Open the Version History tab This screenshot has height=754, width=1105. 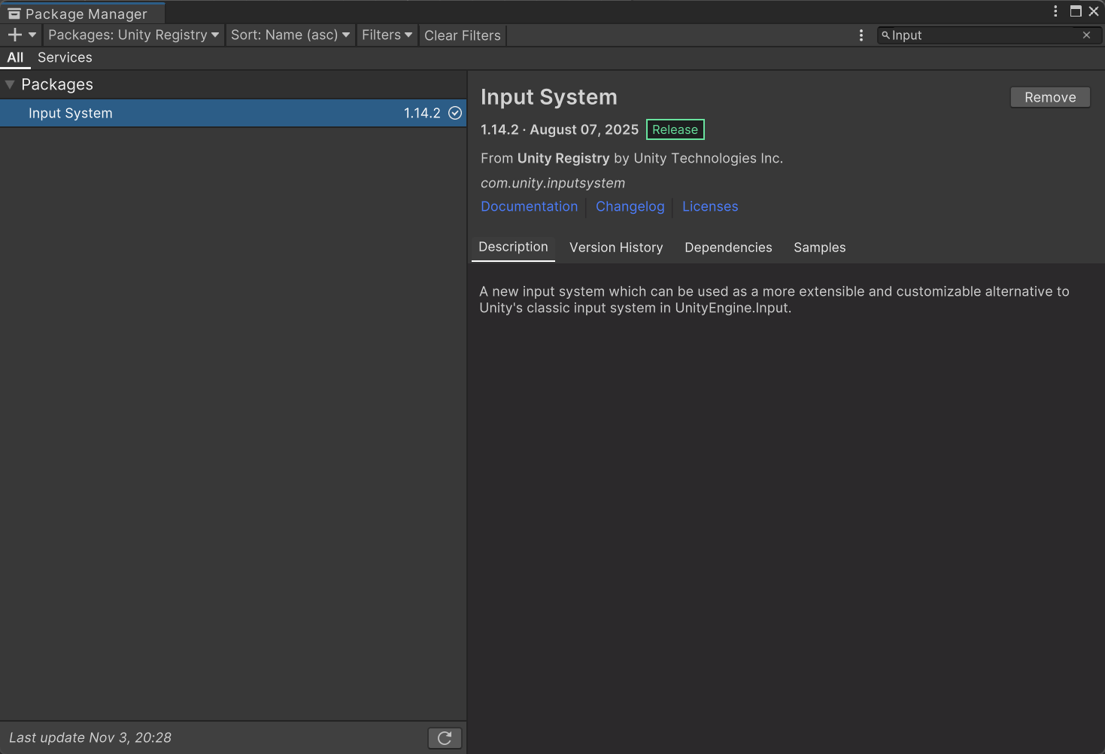615,248
